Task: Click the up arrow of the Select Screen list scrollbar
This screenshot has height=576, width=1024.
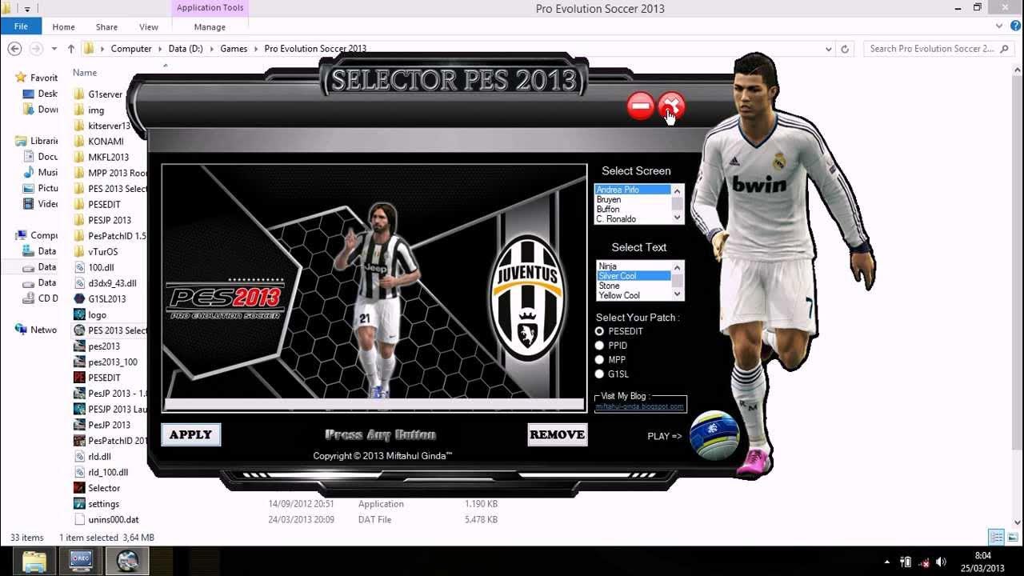Action: point(678,190)
